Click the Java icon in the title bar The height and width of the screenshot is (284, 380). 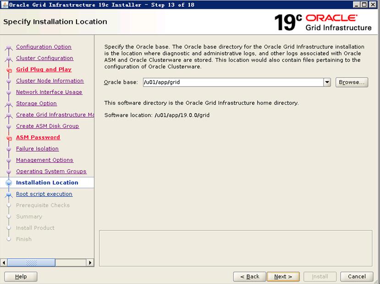point(5,5)
